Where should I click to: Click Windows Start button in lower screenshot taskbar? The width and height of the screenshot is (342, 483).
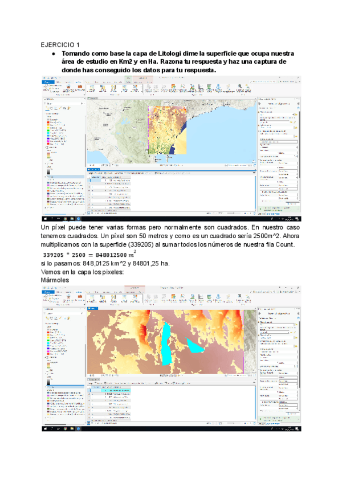click(46, 428)
